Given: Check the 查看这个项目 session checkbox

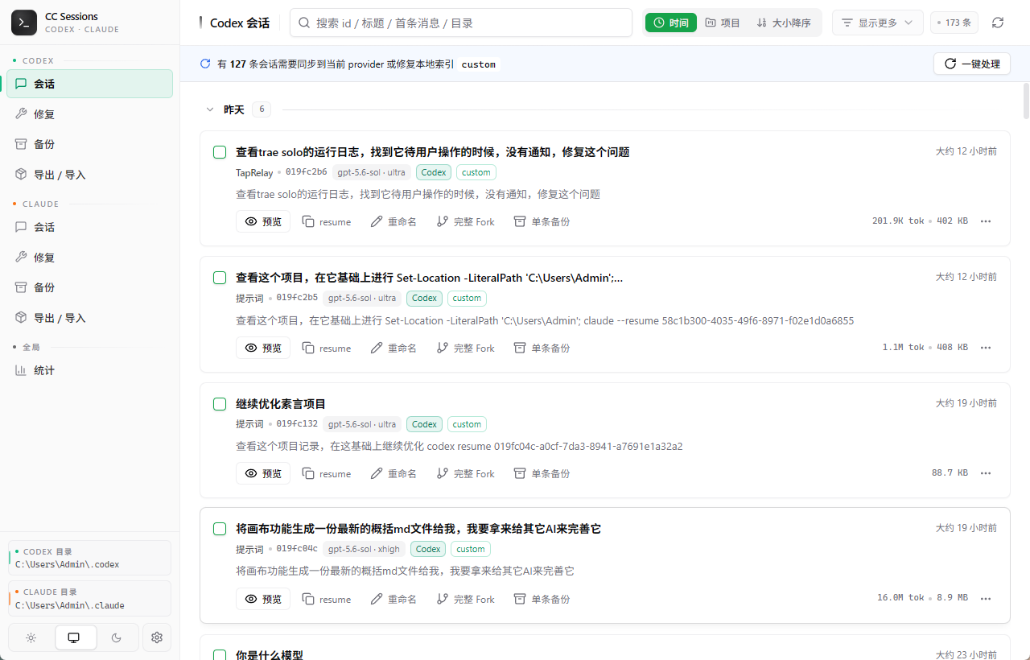Looking at the screenshot, I should 220,278.
